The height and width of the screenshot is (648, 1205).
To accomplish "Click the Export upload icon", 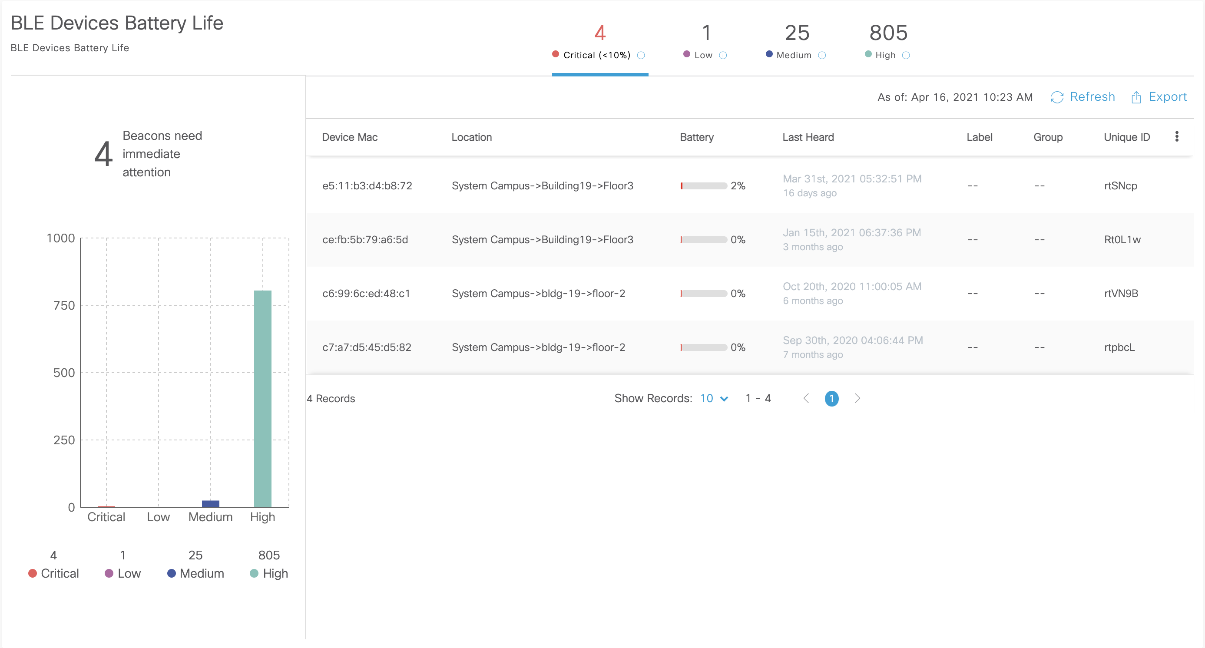I will [1136, 97].
